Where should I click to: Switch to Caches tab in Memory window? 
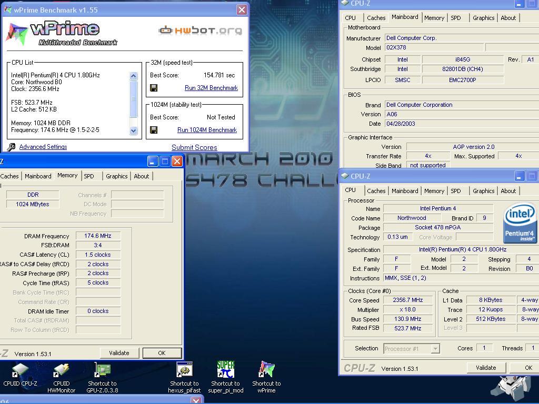9,176
